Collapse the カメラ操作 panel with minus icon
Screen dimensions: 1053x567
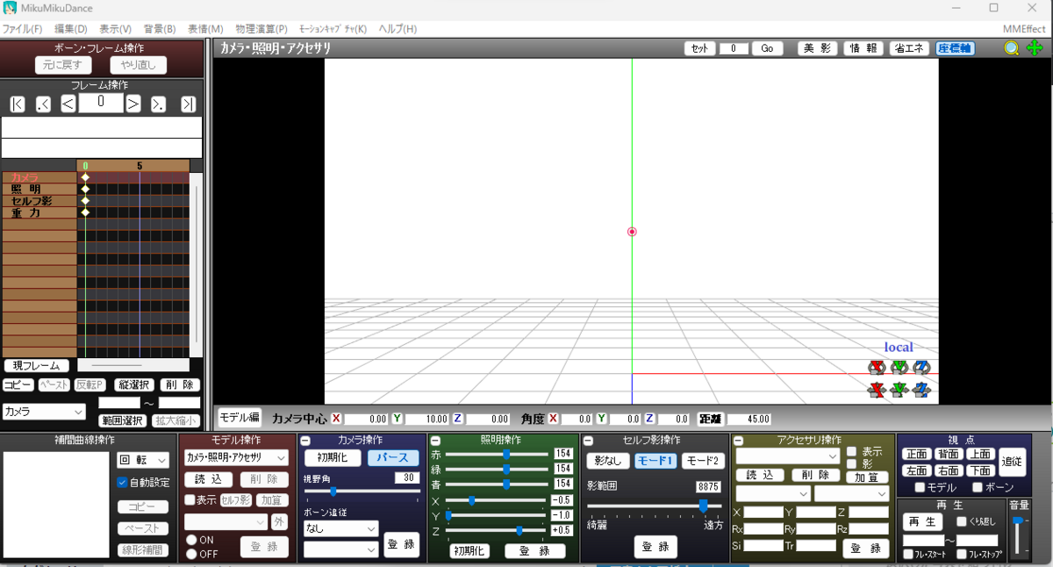coord(305,440)
